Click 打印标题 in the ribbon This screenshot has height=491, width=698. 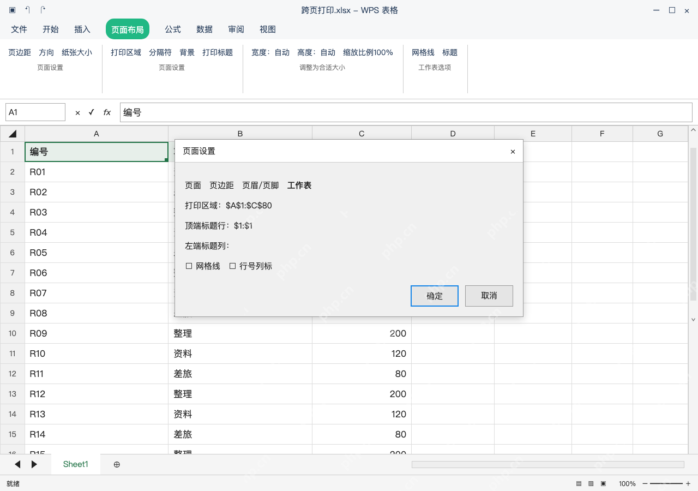point(218,52)
